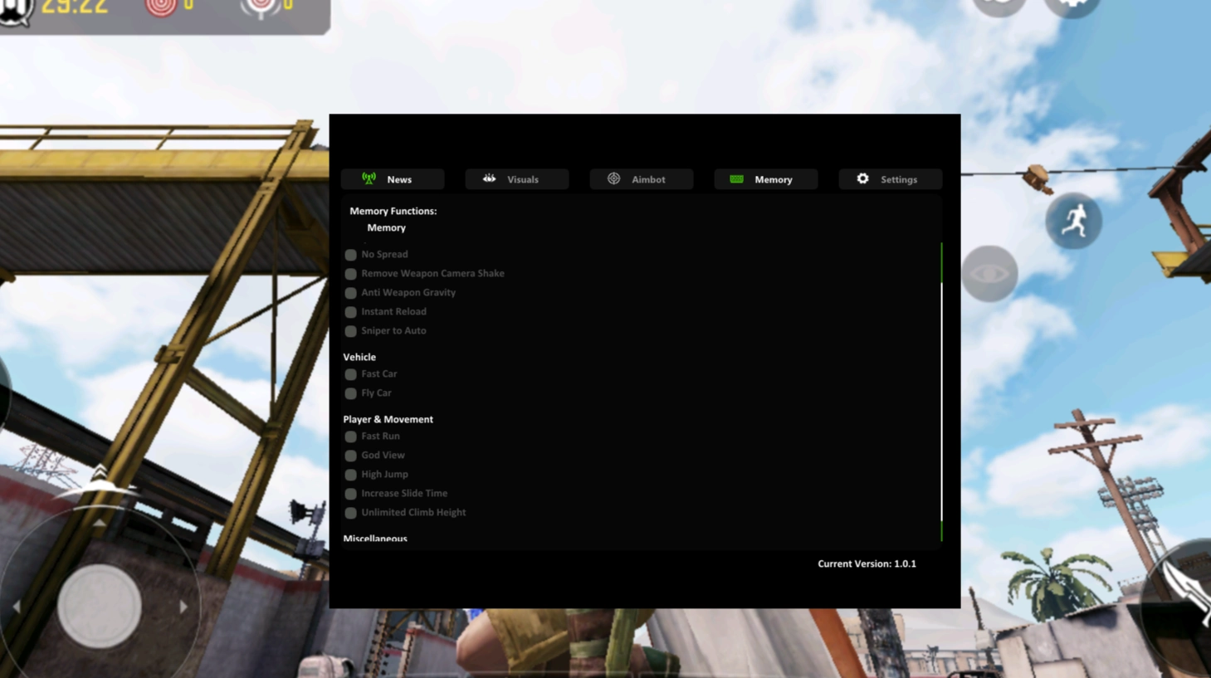This screenshot has width=1211, height=678.
Task: Toggle Remove Weapon Camera Shake
Action: [350, 274]
